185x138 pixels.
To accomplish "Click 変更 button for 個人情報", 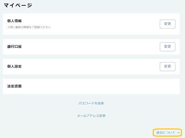I will coord(168,24).
